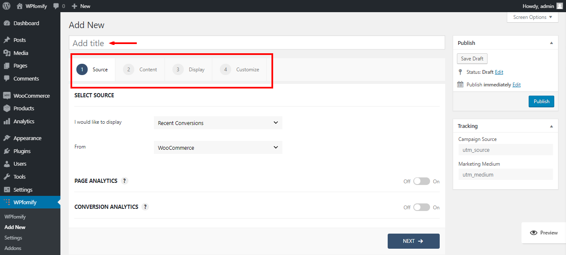566x255 pixels.
Task: Click the Products box icon
Action: point(7,108)
